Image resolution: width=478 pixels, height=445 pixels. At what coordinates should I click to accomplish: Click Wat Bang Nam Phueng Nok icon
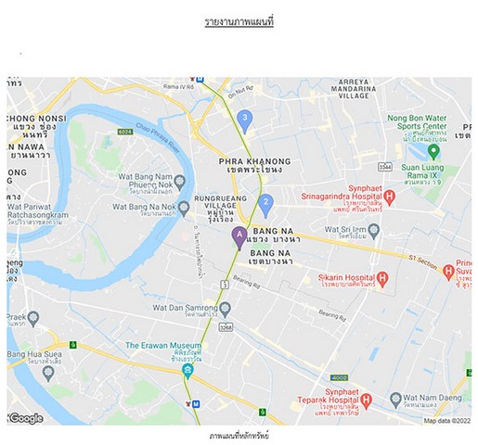(179, 182)
